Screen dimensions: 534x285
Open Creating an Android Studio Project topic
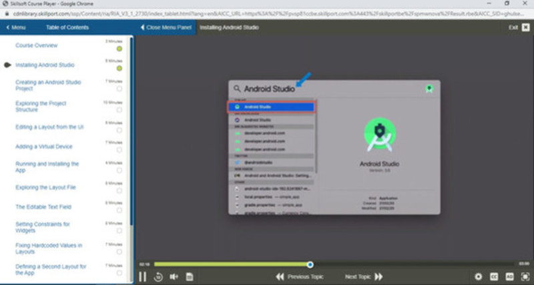(x=48, y=85)
